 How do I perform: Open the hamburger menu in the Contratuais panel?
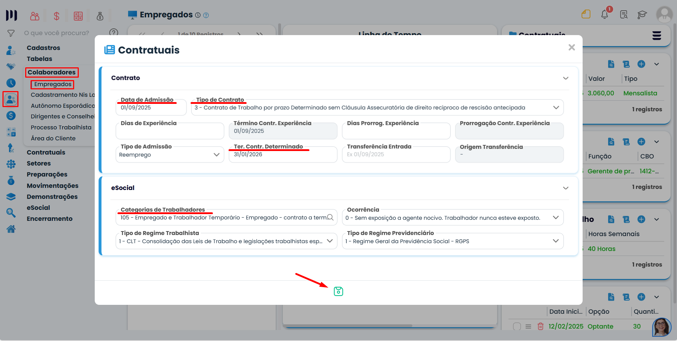pyautogui.click(x=657, y=35)
